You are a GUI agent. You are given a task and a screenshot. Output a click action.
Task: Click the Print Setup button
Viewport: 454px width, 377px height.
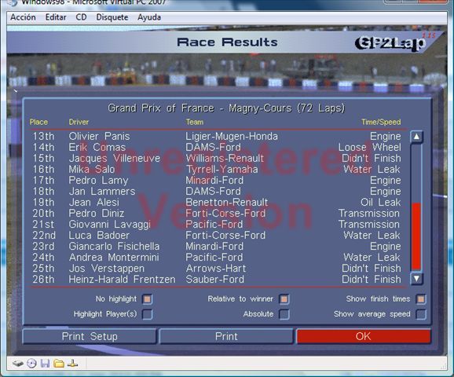90,336
